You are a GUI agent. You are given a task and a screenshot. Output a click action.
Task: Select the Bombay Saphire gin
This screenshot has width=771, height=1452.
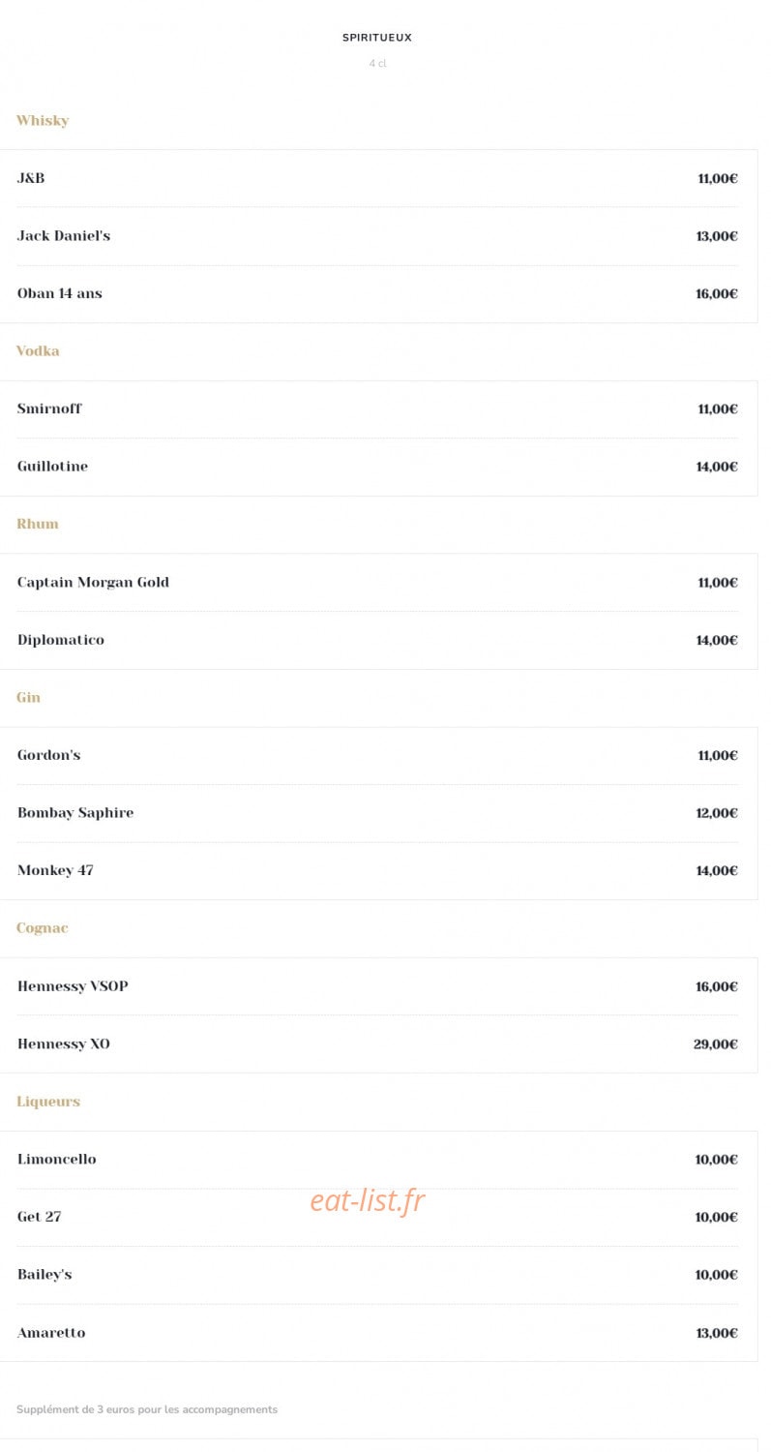[377, 813]
